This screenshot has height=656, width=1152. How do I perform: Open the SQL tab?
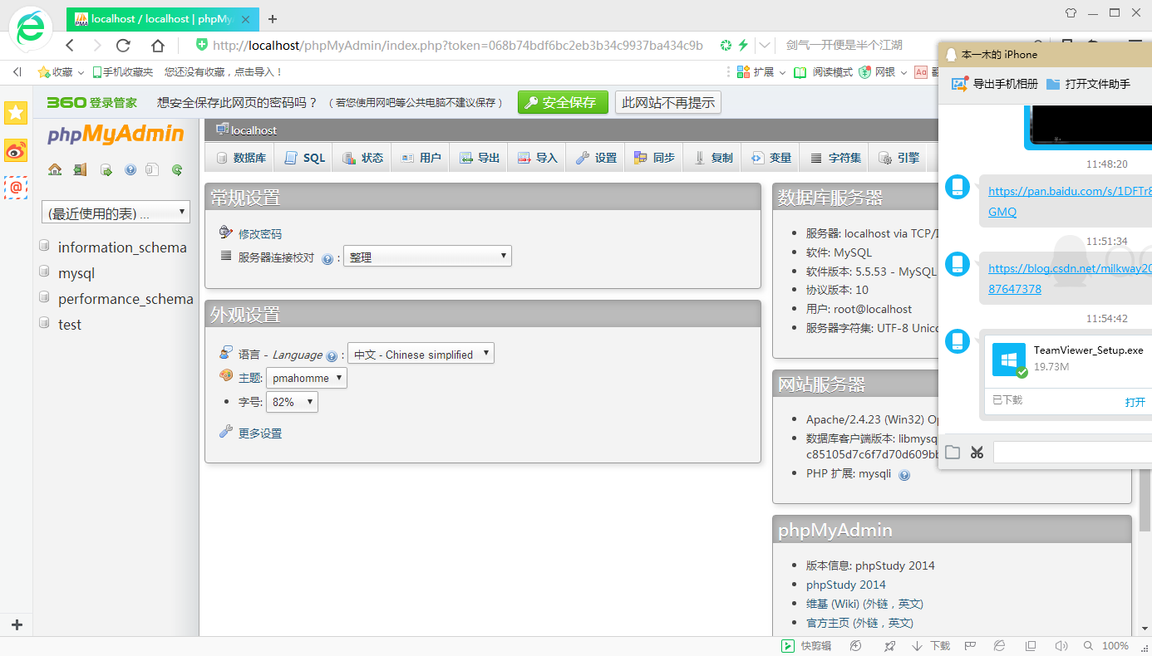coord(304,158)
